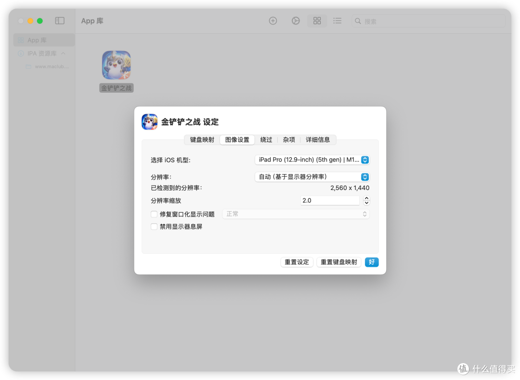Switch to the 键盘映射 tab
This screenshot has height=380, width=520.
coord(202,140)
